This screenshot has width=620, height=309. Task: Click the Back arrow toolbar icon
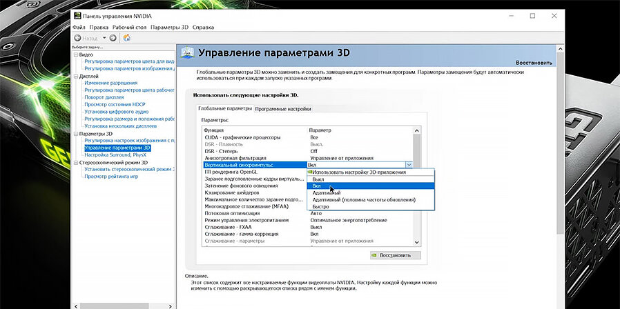pos(77,38)
